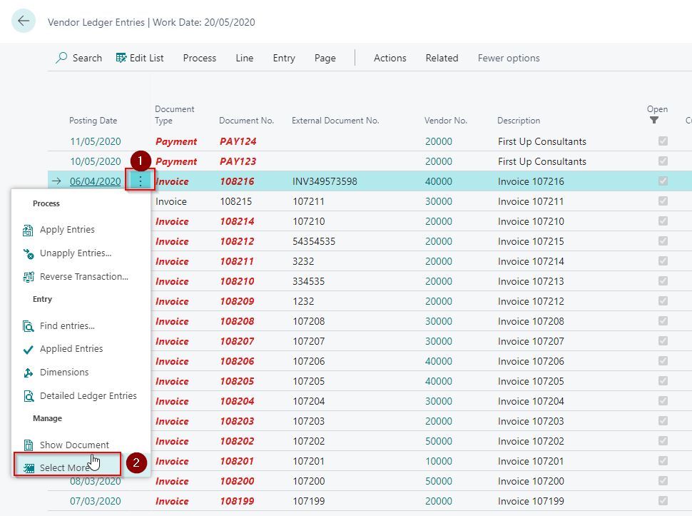
Task: Click the Find entries icon
Action: click(x=29, y=326)
